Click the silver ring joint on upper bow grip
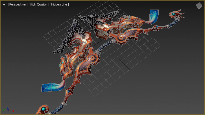Image resolution: width=205 pixels, height=115 pixels. 113,42
